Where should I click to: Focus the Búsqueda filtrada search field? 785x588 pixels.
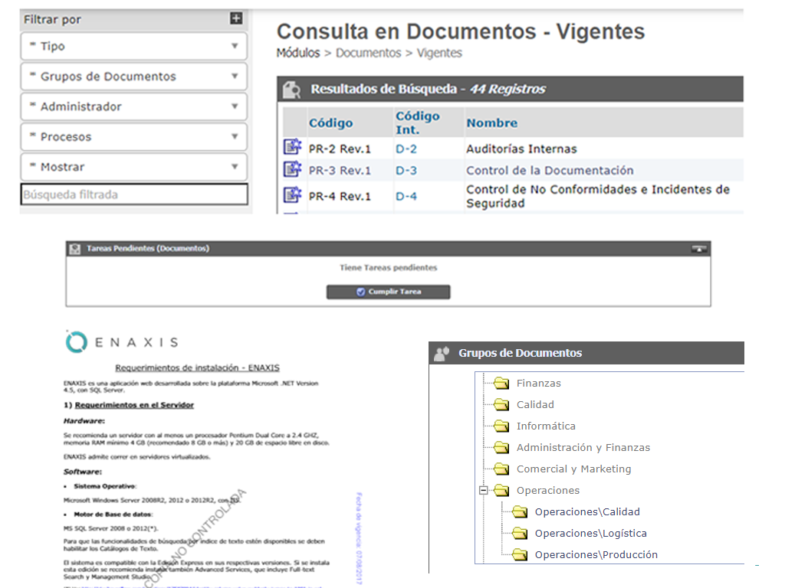pyautogui.click(x=134, y=194)
